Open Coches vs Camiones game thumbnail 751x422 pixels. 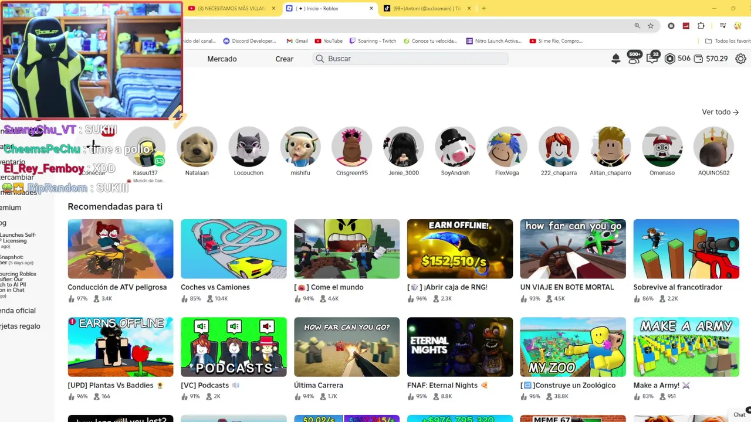pyautogui.click(x=234, y=249)
